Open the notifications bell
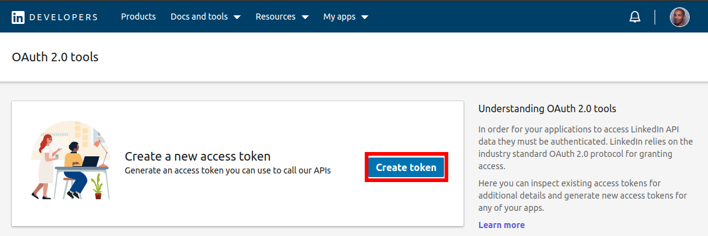Viewport: 708px width, 236px height. tap(635, 17)
